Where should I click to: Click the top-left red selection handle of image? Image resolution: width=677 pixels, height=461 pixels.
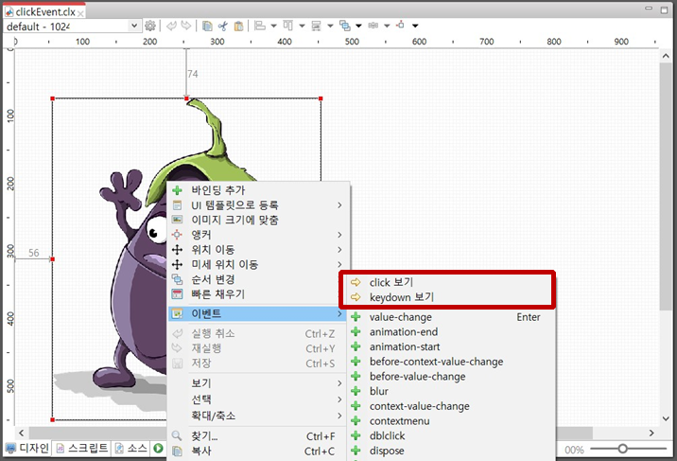53,99
